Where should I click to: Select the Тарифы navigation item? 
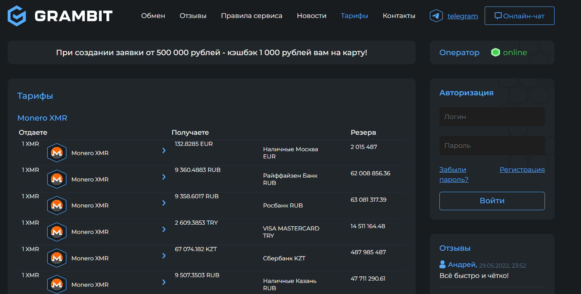click(355, 16)
